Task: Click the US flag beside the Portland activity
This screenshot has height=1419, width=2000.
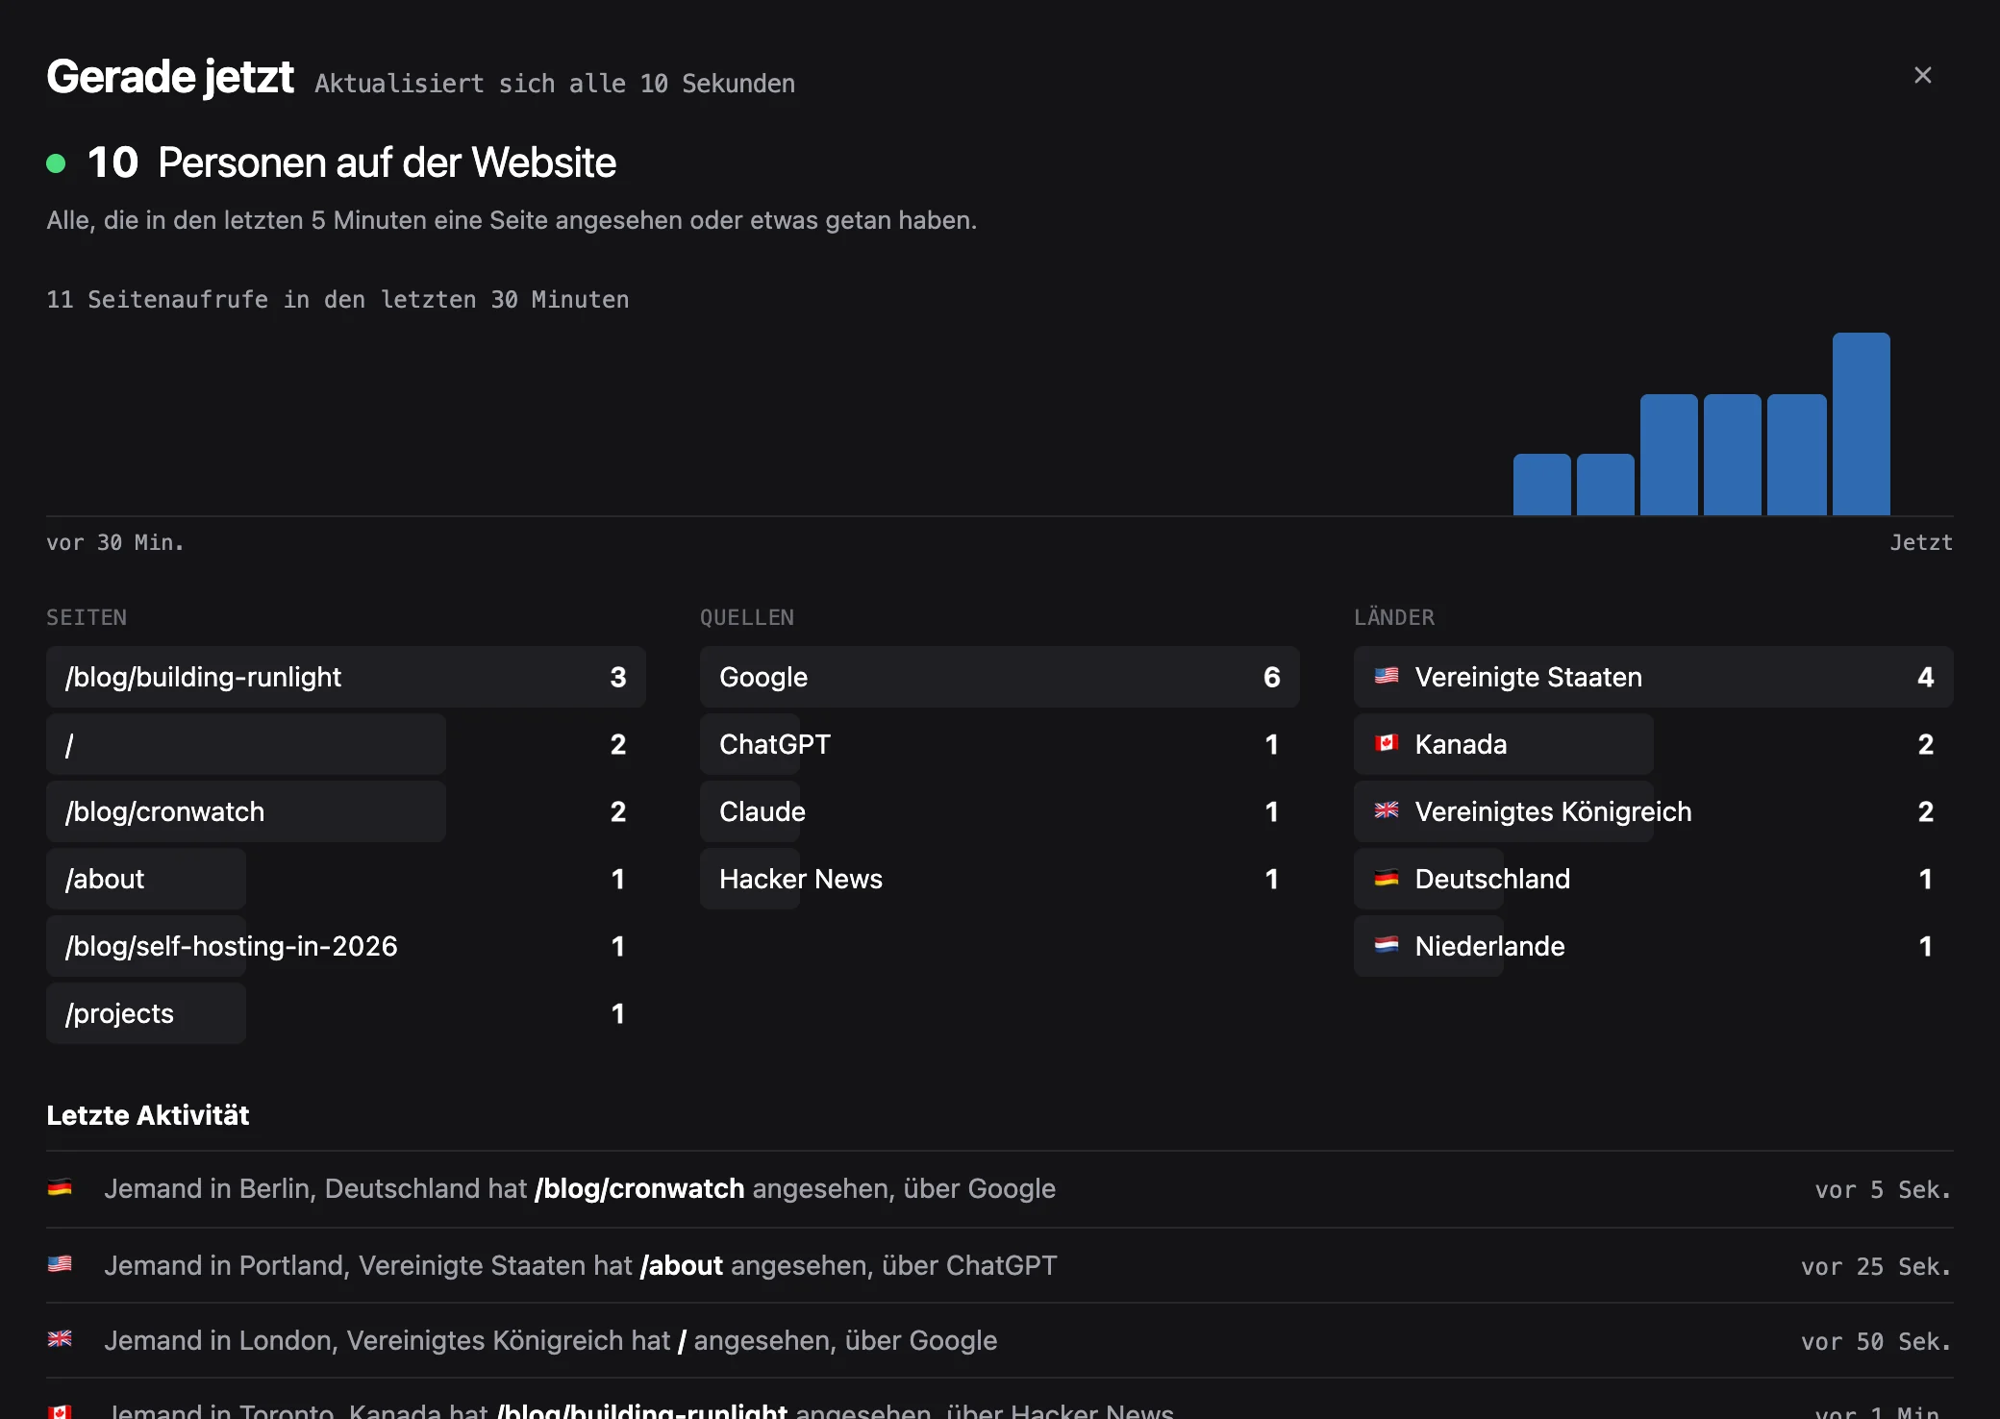Action: click(x=60, y=1264)
